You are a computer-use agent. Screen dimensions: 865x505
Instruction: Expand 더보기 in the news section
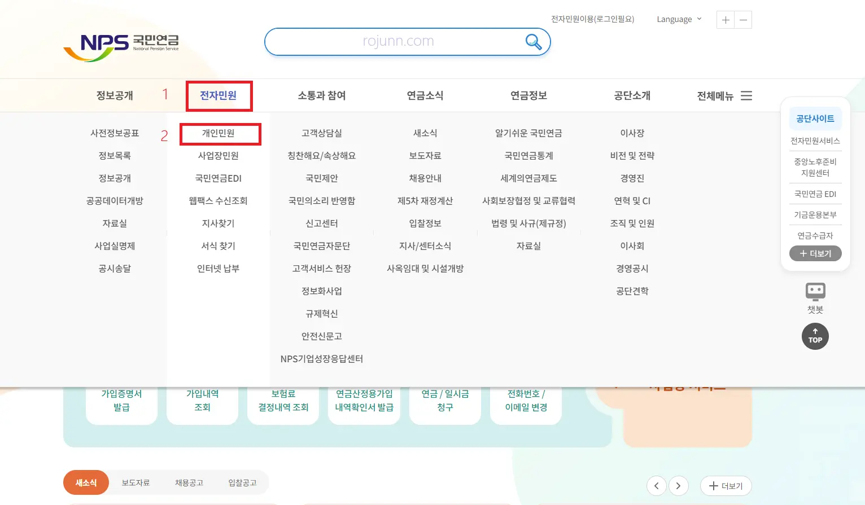[726, 486]
